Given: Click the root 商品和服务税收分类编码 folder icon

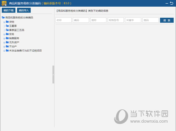Looking at the screenshot, I should click(3, 17).
